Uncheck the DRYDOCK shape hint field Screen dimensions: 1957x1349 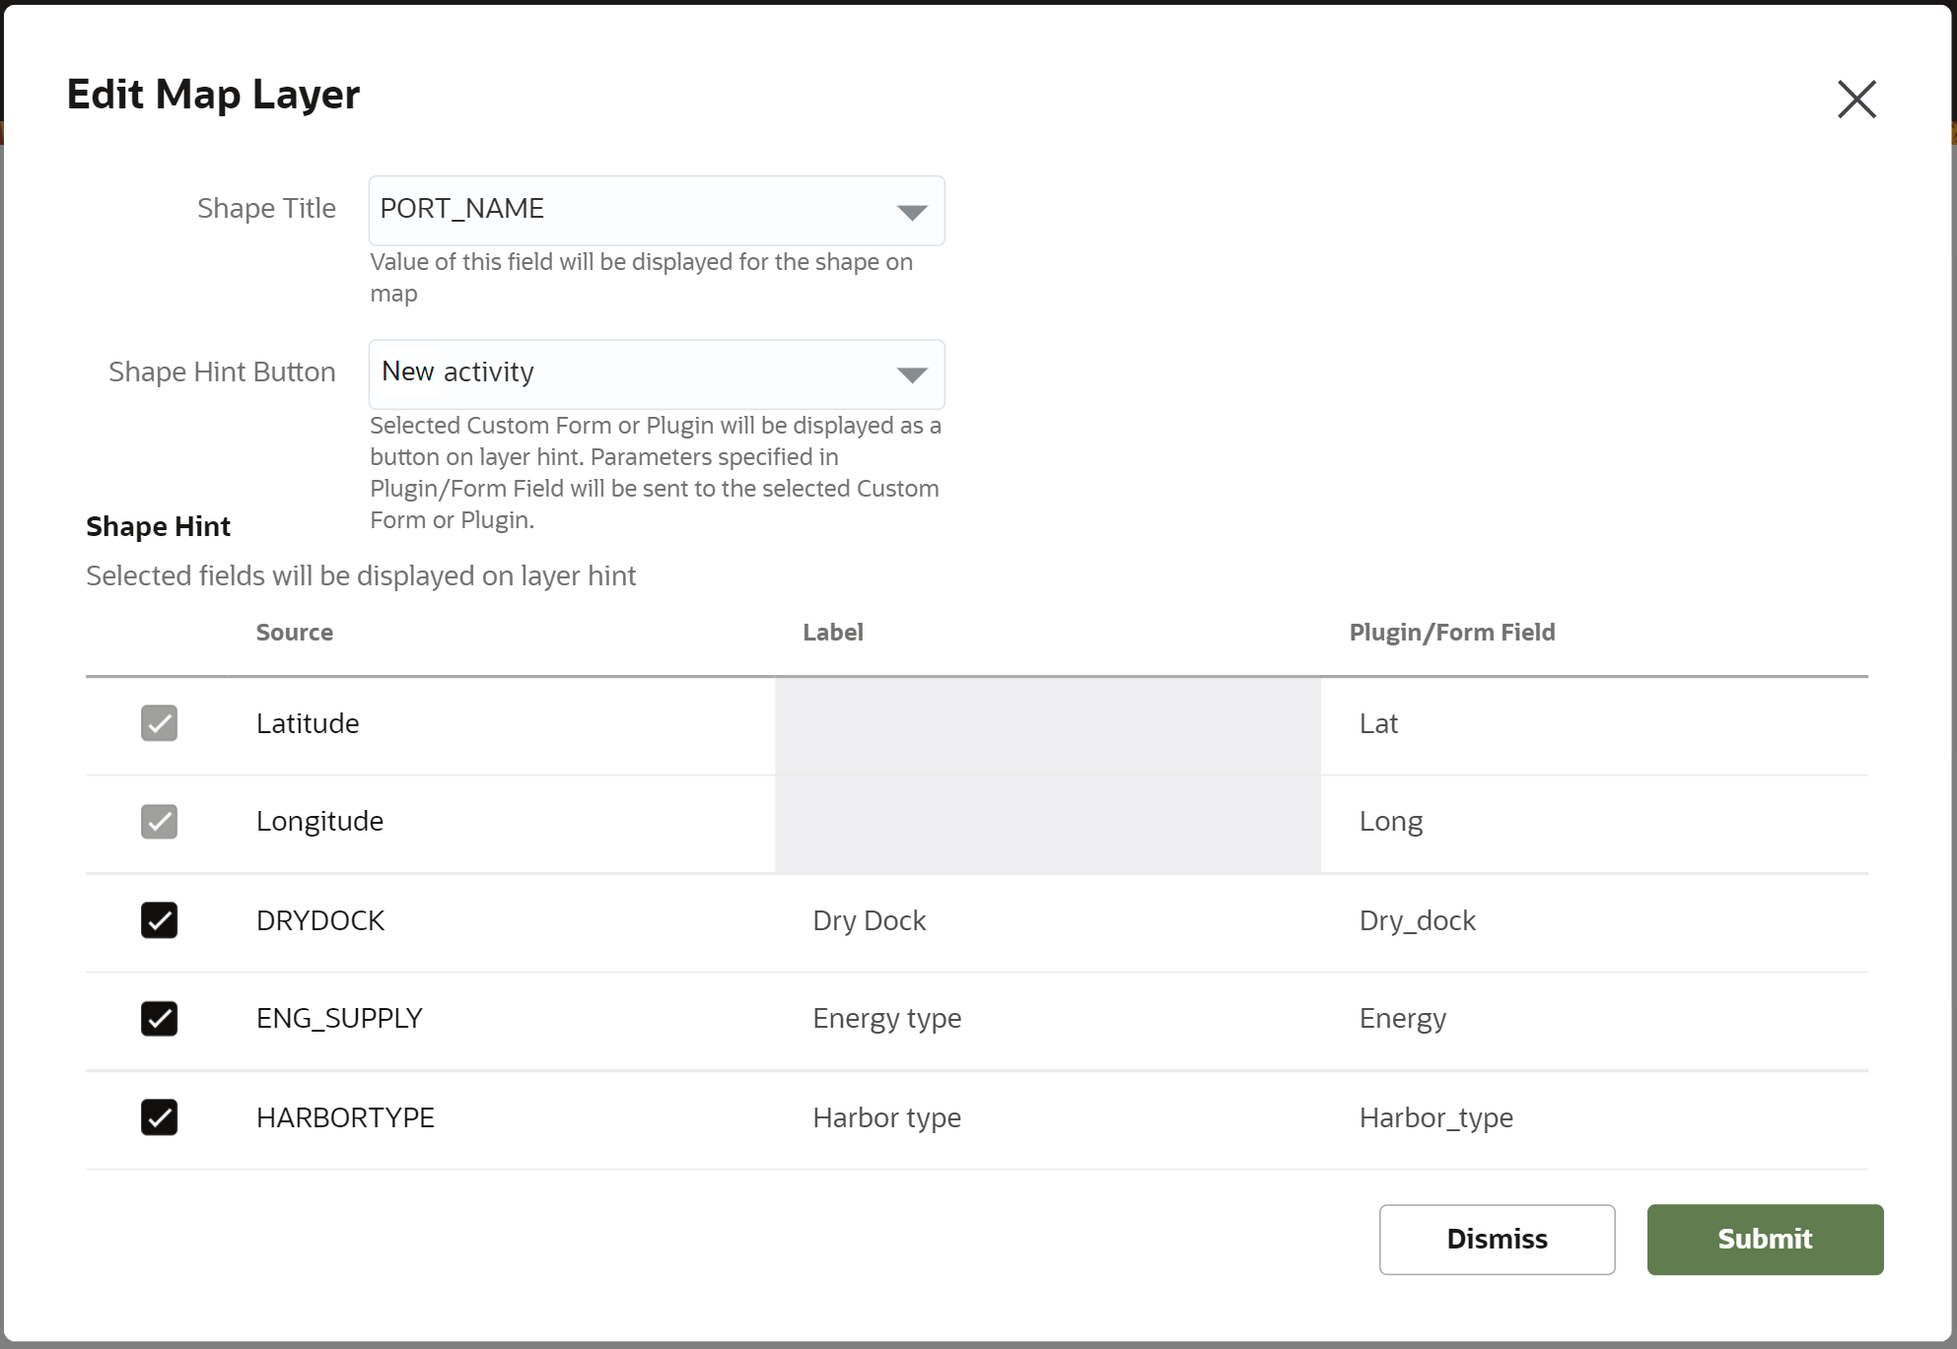159,920
